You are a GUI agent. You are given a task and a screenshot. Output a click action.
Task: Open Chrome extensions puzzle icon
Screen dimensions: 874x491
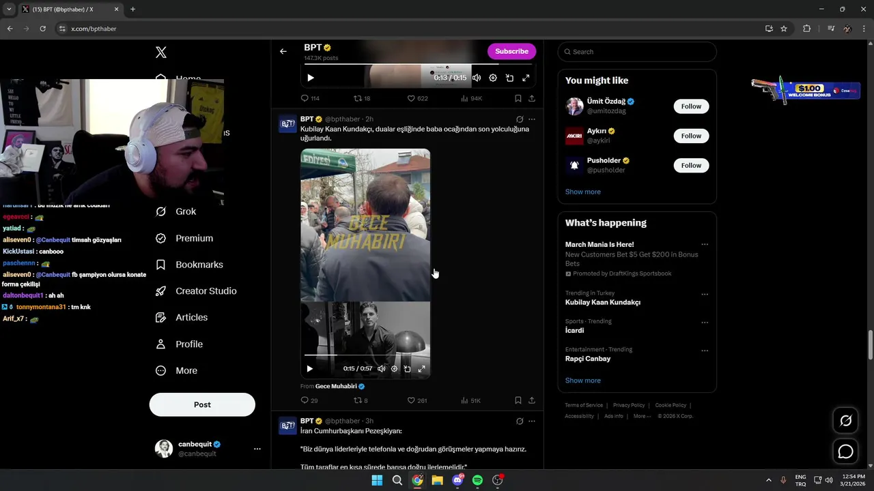(x=807, y=29)
